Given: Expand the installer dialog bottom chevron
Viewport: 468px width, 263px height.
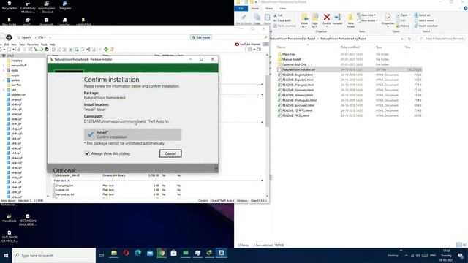Looking at the screenshot, I should click(216, 169).
